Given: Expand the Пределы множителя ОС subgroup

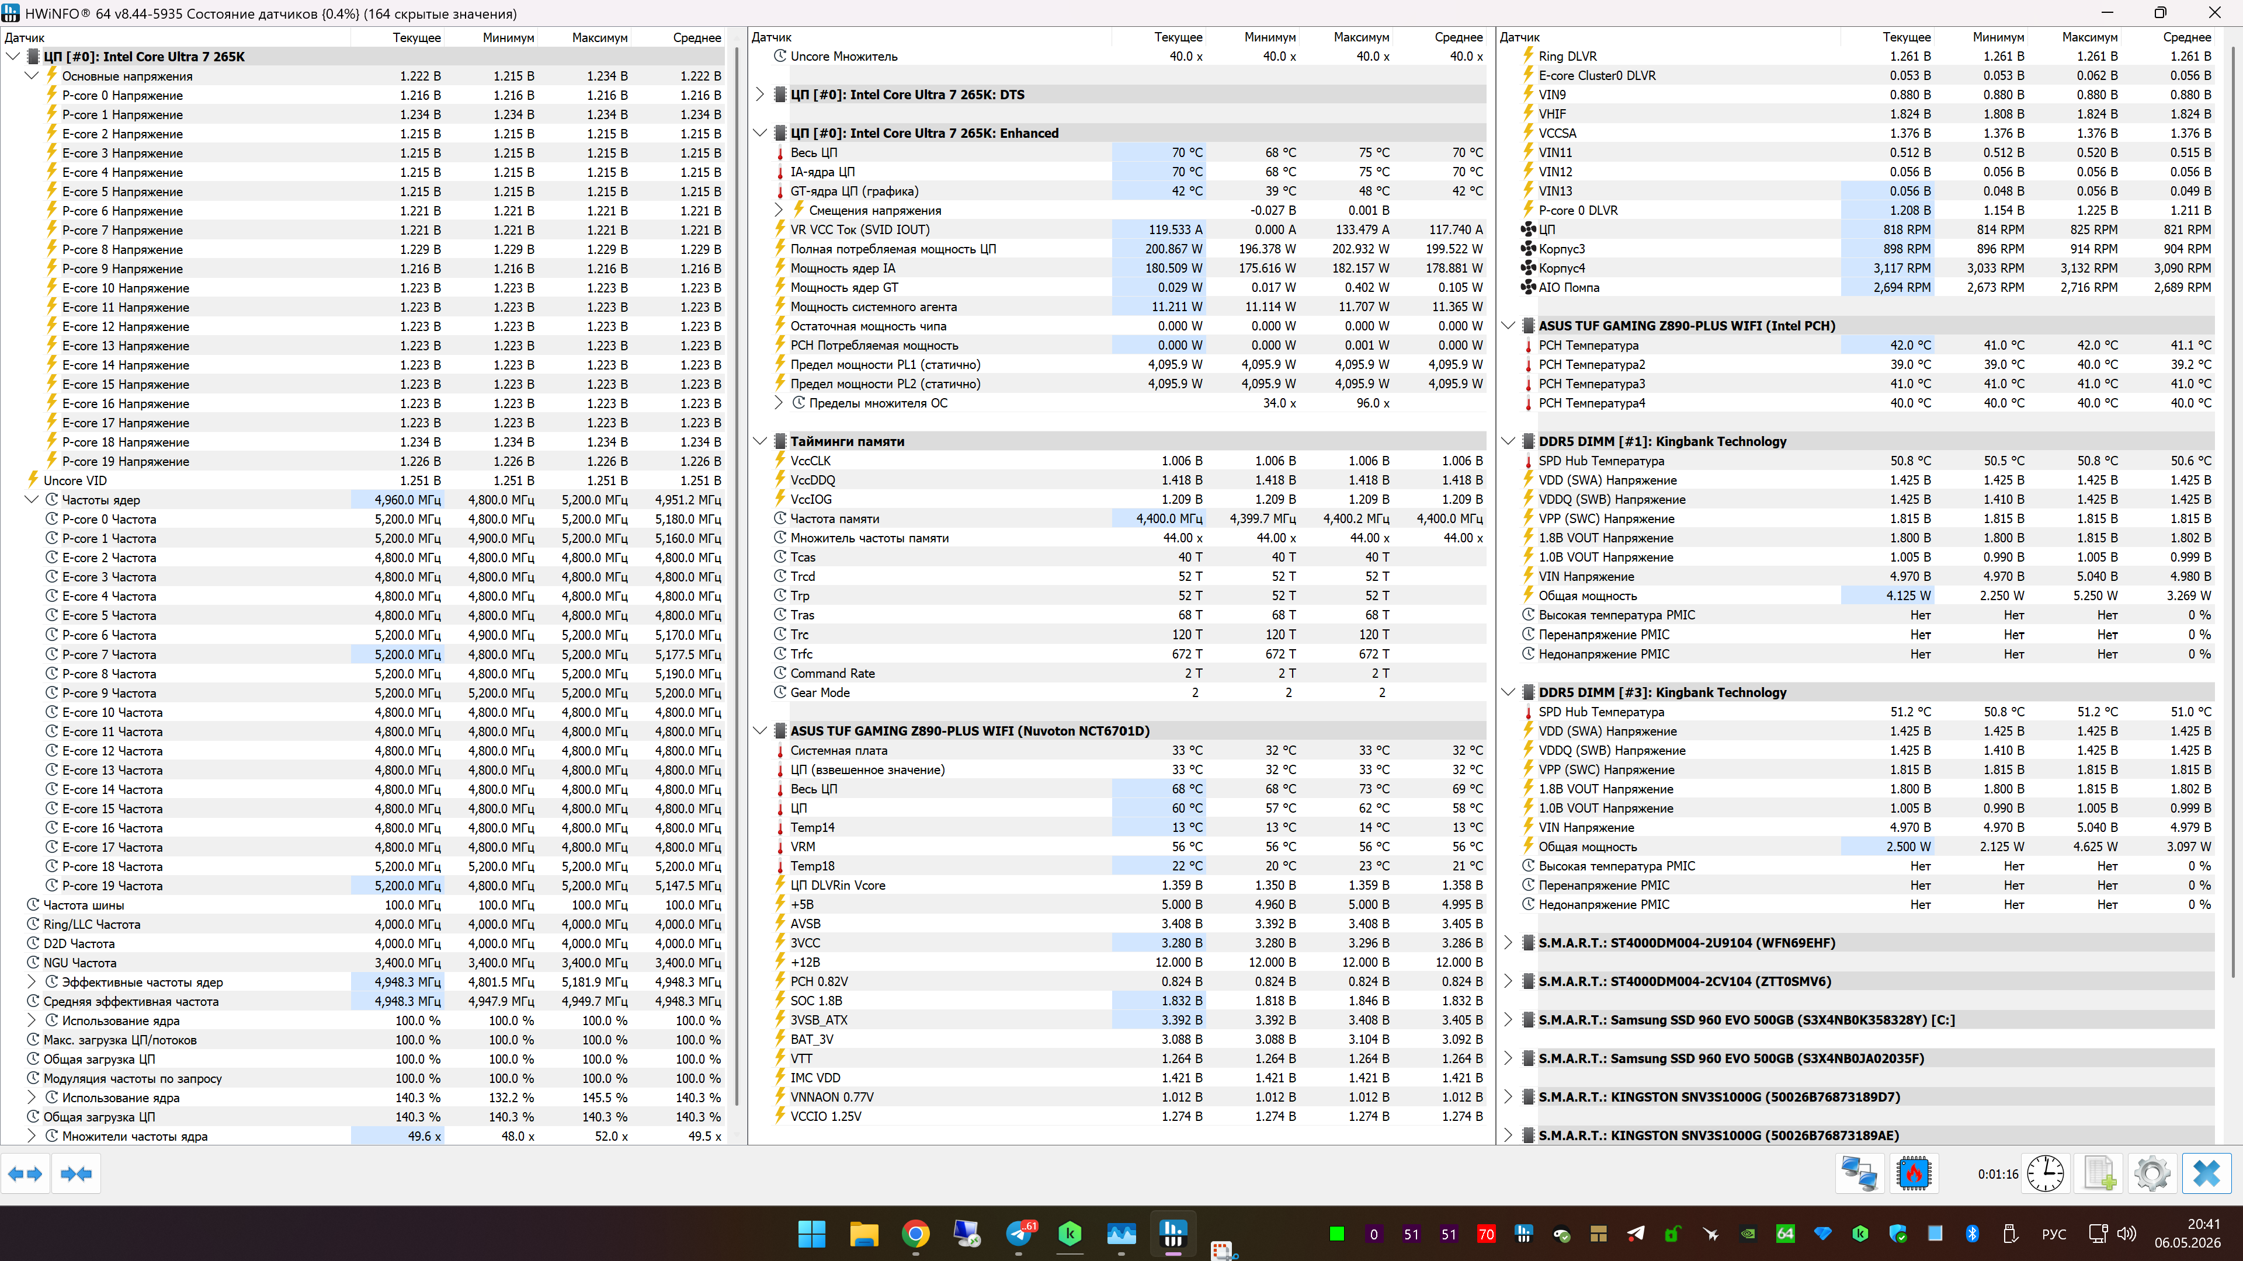Looking at the screenshot, I should point(779,403).
